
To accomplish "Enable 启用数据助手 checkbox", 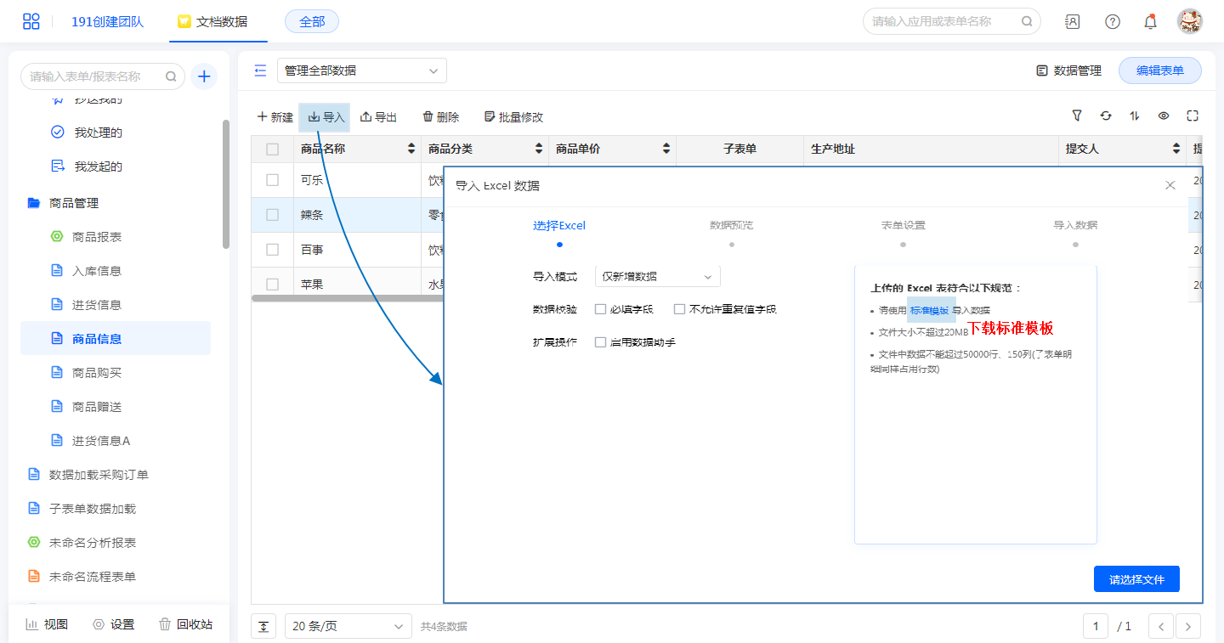I will [x=601, y=342].
